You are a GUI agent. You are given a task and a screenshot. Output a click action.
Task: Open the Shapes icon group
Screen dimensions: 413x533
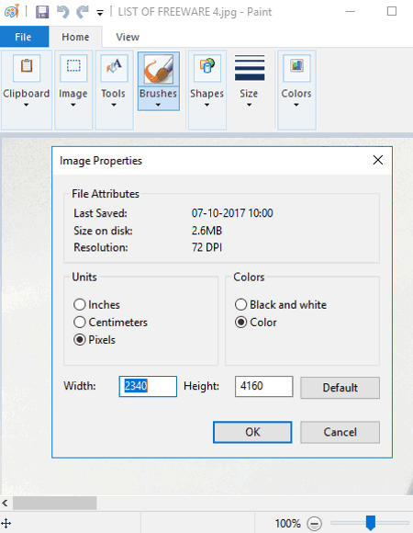pos(207,68)
